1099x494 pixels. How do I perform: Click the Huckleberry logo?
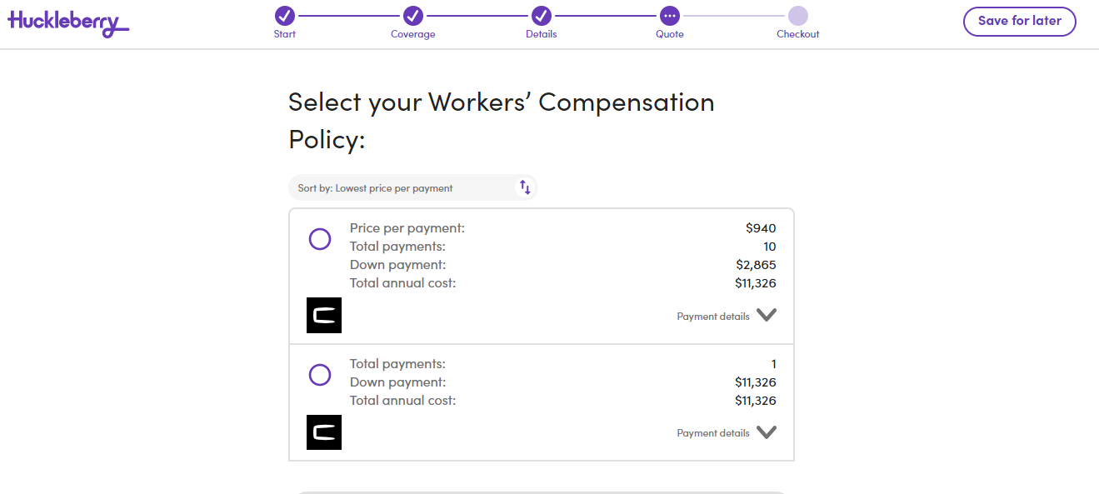[68, 22]
